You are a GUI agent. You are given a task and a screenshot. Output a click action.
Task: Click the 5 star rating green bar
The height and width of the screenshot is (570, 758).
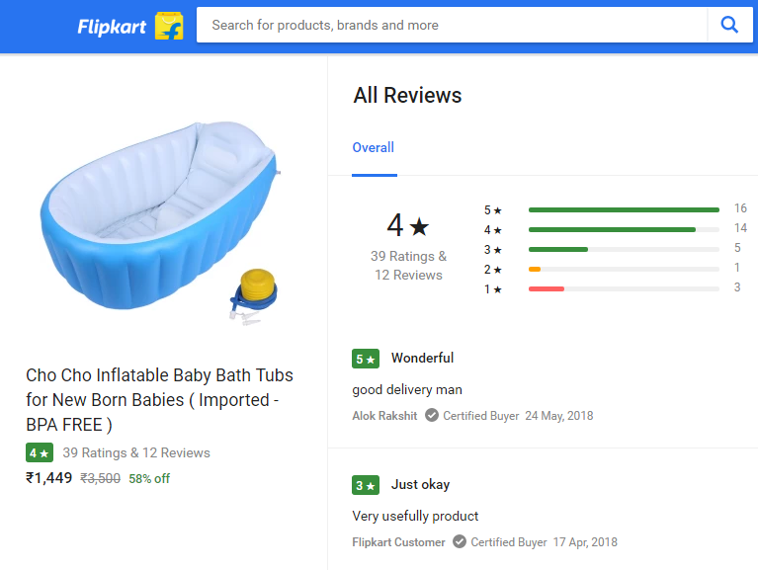(x=624, y=209)
